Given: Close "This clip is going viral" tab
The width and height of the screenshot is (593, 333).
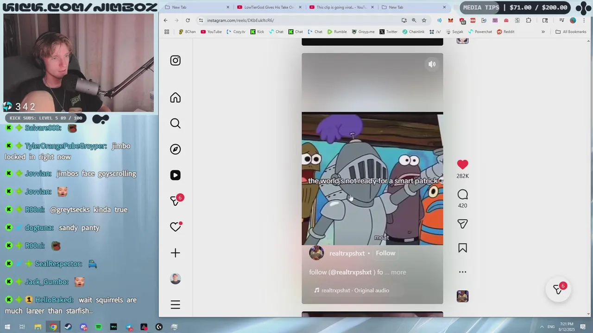Looking at the screenshot, I should tap(372, 7).
